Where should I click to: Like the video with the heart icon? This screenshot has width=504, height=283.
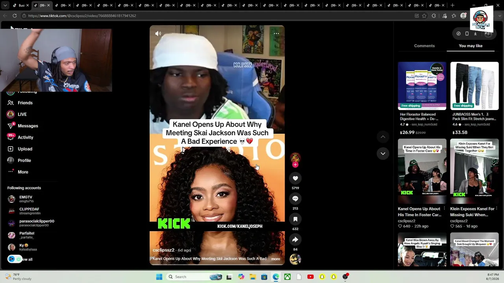pos(295,178)
